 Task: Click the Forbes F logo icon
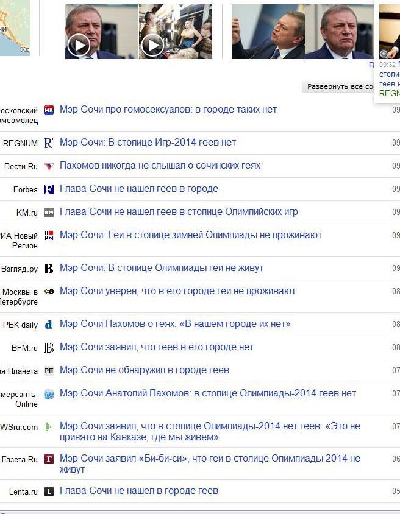pos(49,189)
